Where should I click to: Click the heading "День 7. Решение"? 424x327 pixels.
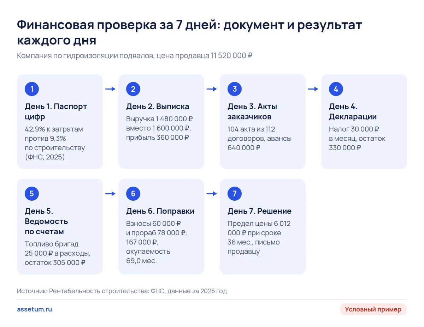pos(259,211)
